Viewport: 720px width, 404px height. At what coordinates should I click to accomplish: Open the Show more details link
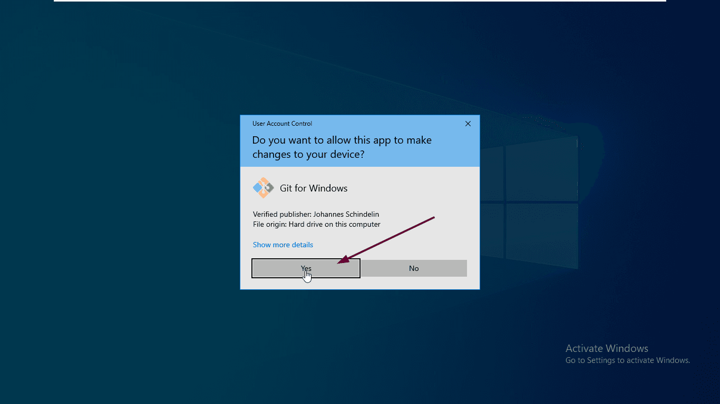(283, 245)
